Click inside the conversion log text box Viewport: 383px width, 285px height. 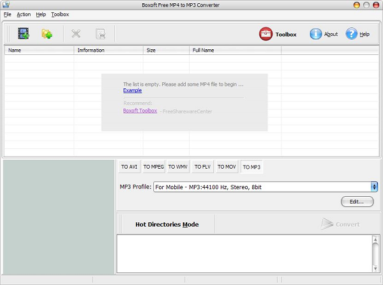tap(244, 254)
